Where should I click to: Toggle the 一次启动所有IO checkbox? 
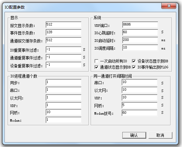point(96,61)
